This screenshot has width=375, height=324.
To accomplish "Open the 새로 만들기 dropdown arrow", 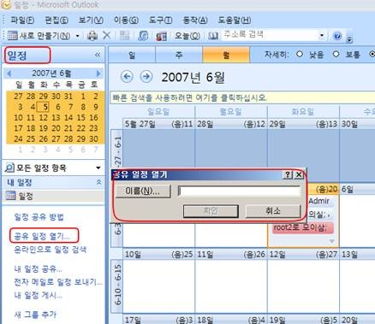I will [77, 36].
